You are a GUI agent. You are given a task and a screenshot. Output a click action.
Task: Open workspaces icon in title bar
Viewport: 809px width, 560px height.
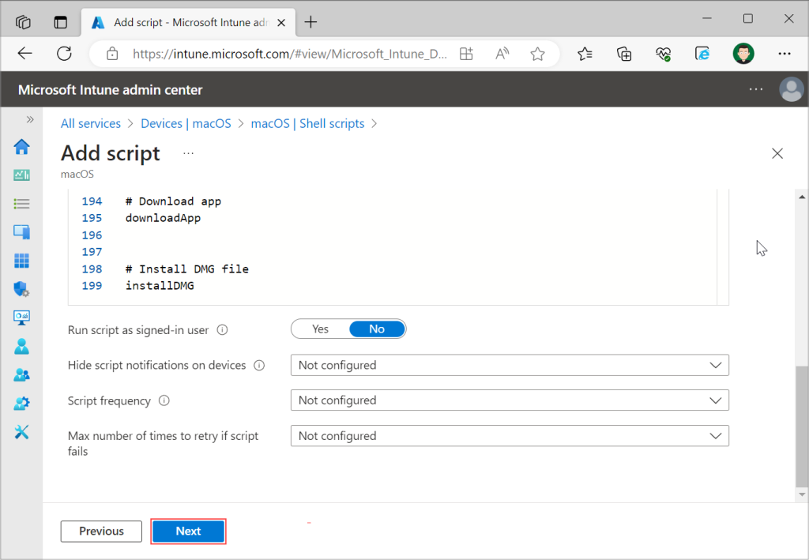point(23,22)
